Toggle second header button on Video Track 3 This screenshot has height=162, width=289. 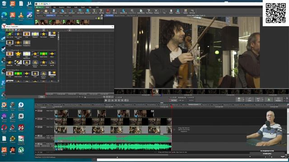pos(41,111)
